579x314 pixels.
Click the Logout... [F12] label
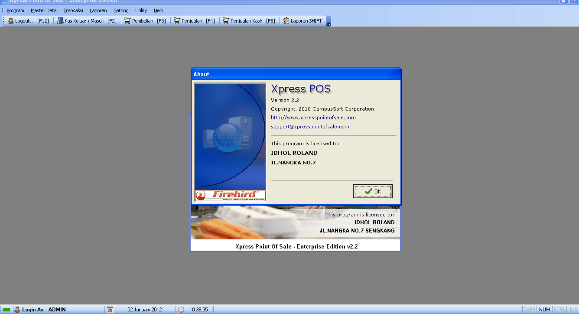[x=32, y=21]
